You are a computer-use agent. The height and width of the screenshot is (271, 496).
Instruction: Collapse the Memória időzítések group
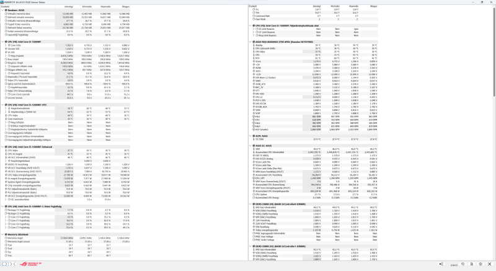coord(2,234)
